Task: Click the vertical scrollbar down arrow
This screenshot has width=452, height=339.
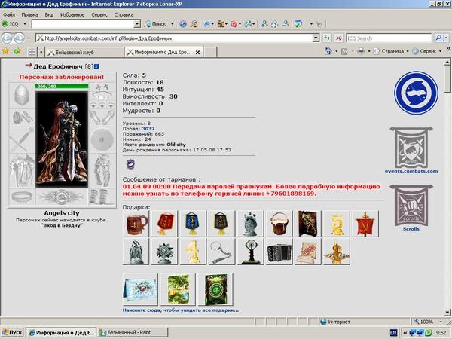Action: click(x=447, y=312)
